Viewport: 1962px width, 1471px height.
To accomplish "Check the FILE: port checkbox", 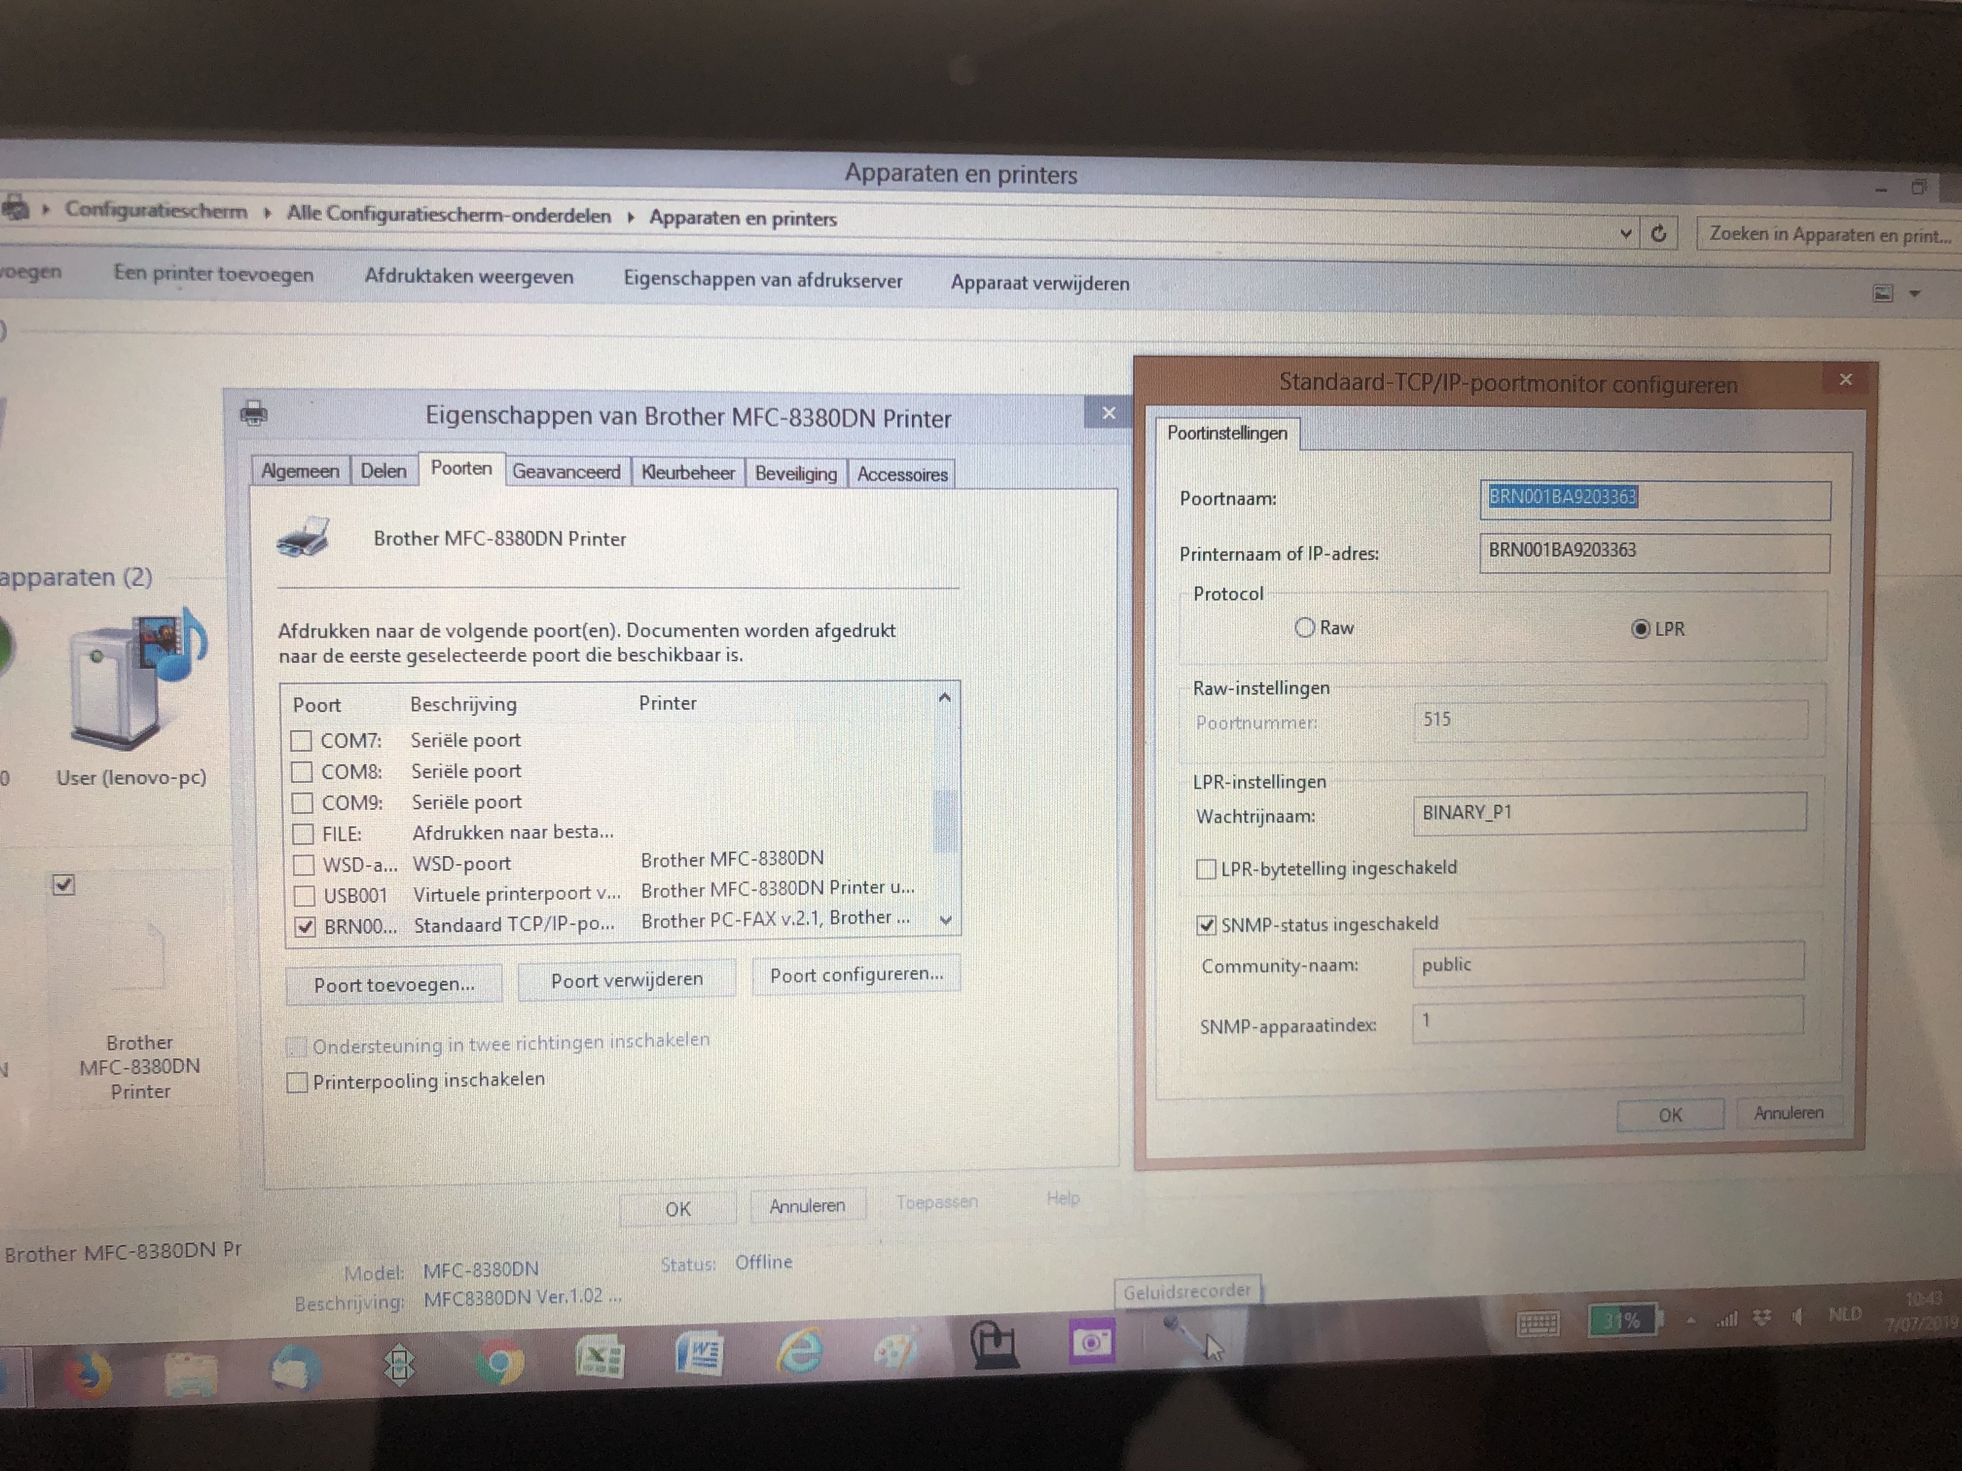I will pyautogui.click(x=303, y=833).
